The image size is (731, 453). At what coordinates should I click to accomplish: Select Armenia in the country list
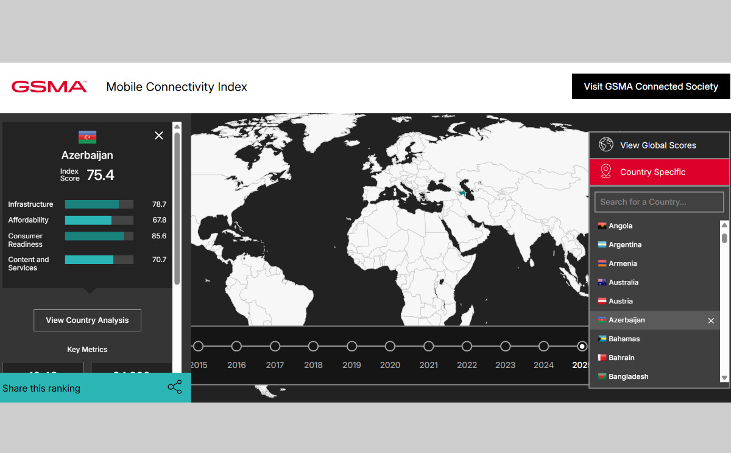(655, 263)
